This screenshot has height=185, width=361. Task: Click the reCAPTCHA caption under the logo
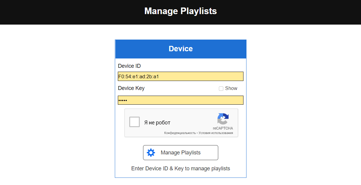coord(223,128)
